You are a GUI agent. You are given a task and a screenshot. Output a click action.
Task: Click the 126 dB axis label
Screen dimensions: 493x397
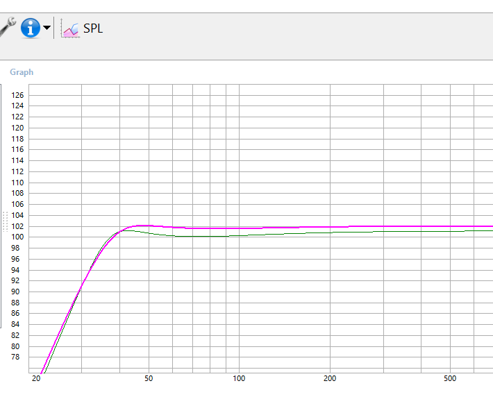(17, 95)
